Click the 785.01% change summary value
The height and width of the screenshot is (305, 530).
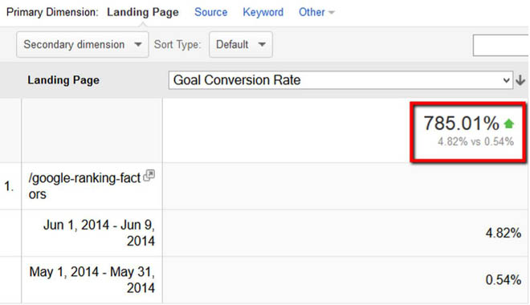pos(461,123)
